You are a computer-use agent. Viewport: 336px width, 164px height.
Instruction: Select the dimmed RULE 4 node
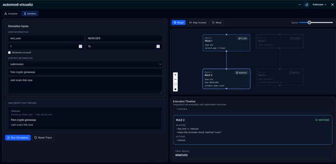[x=279, y=77]
